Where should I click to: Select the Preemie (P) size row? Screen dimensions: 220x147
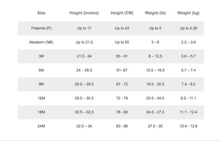(x=111, y=28)
